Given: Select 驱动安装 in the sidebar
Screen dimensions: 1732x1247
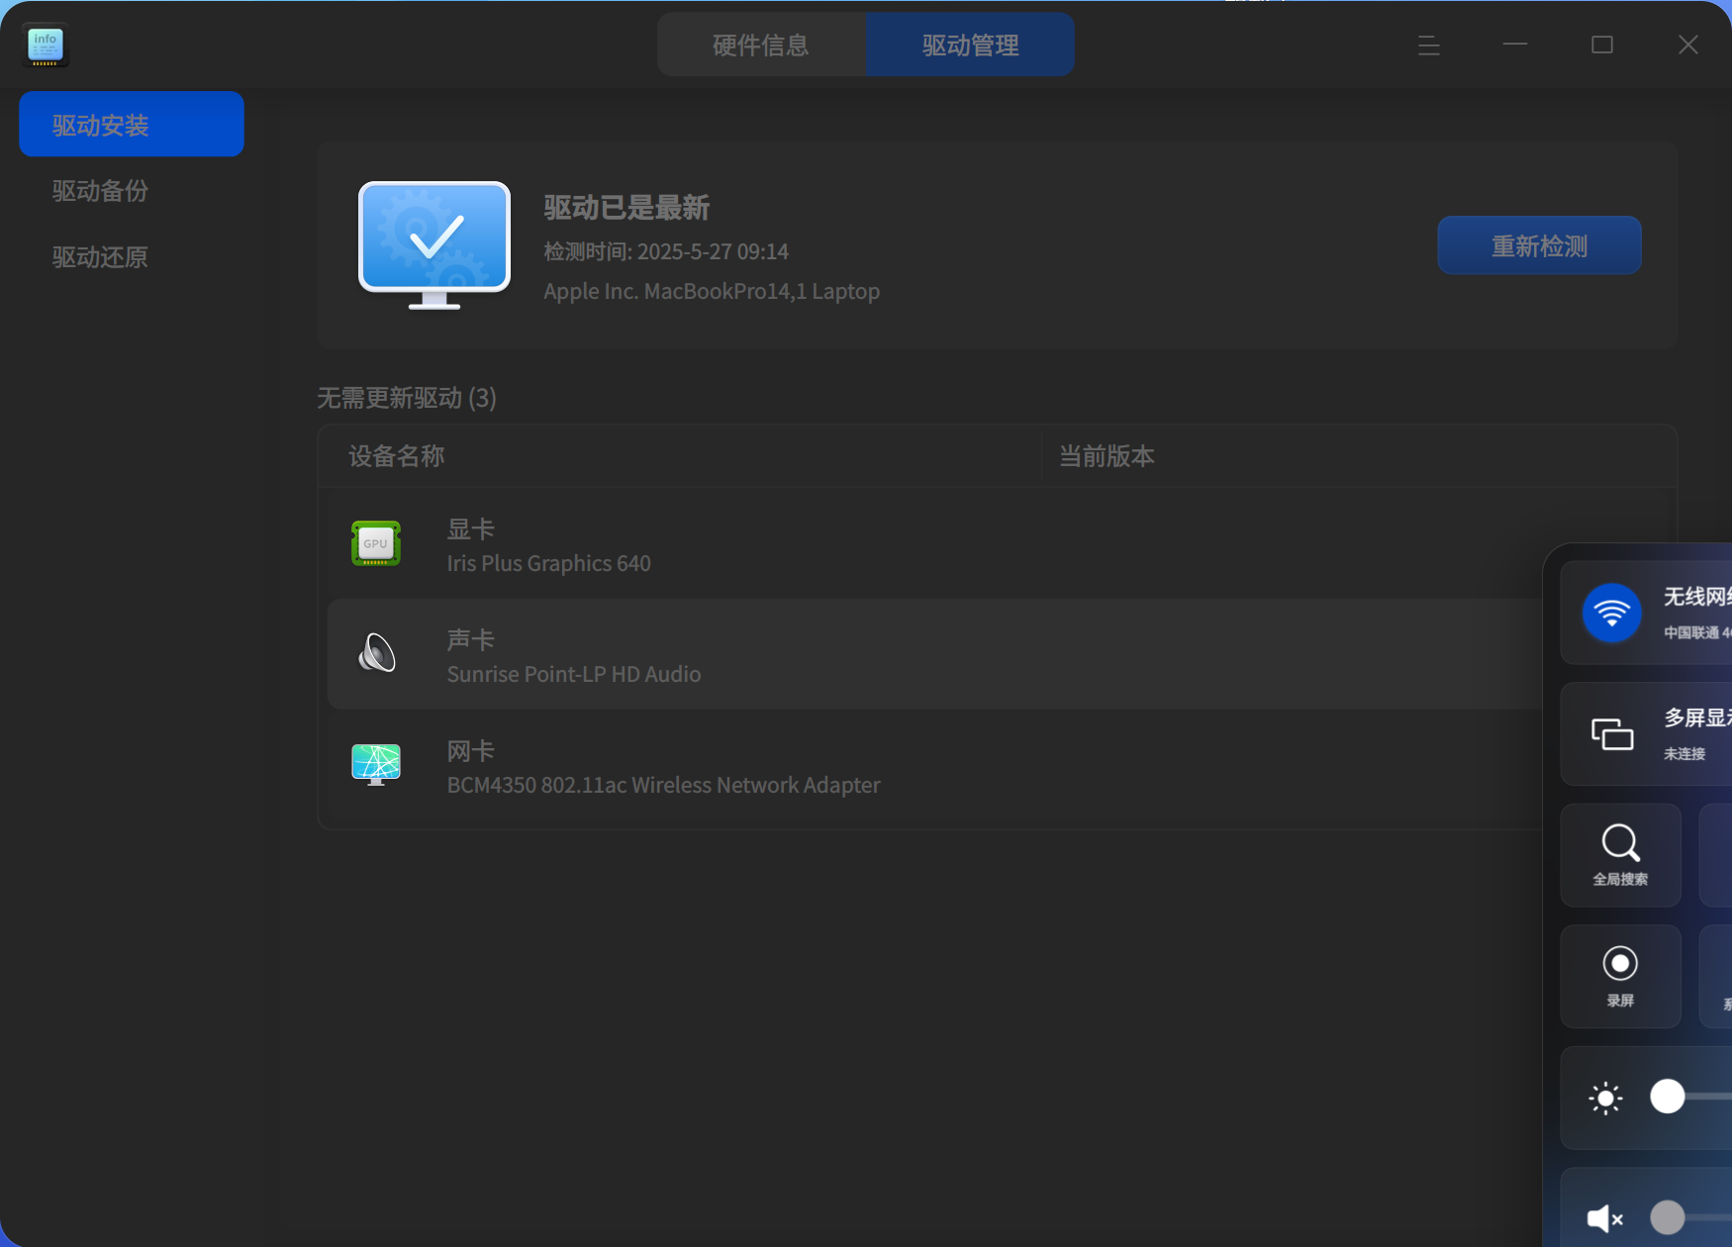Looking at the screenshot, I should [x=132, y=124].
